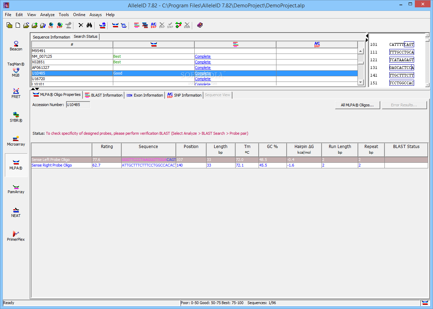
Task: Click the MLPA icon in status bar
Action: pyautogui.click(x=425, y=303)
